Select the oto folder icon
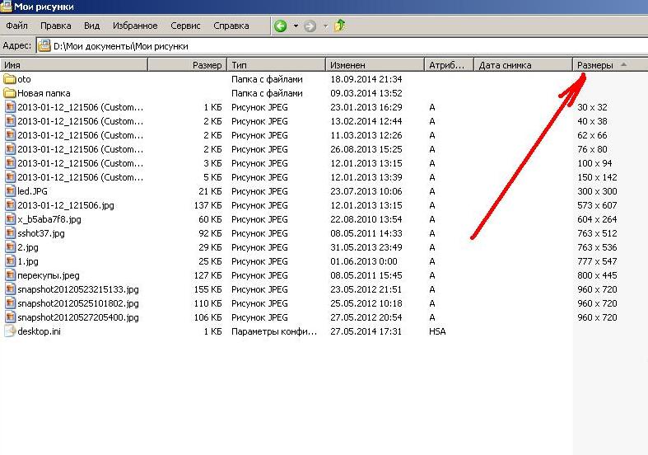 (x=10, y=79)
